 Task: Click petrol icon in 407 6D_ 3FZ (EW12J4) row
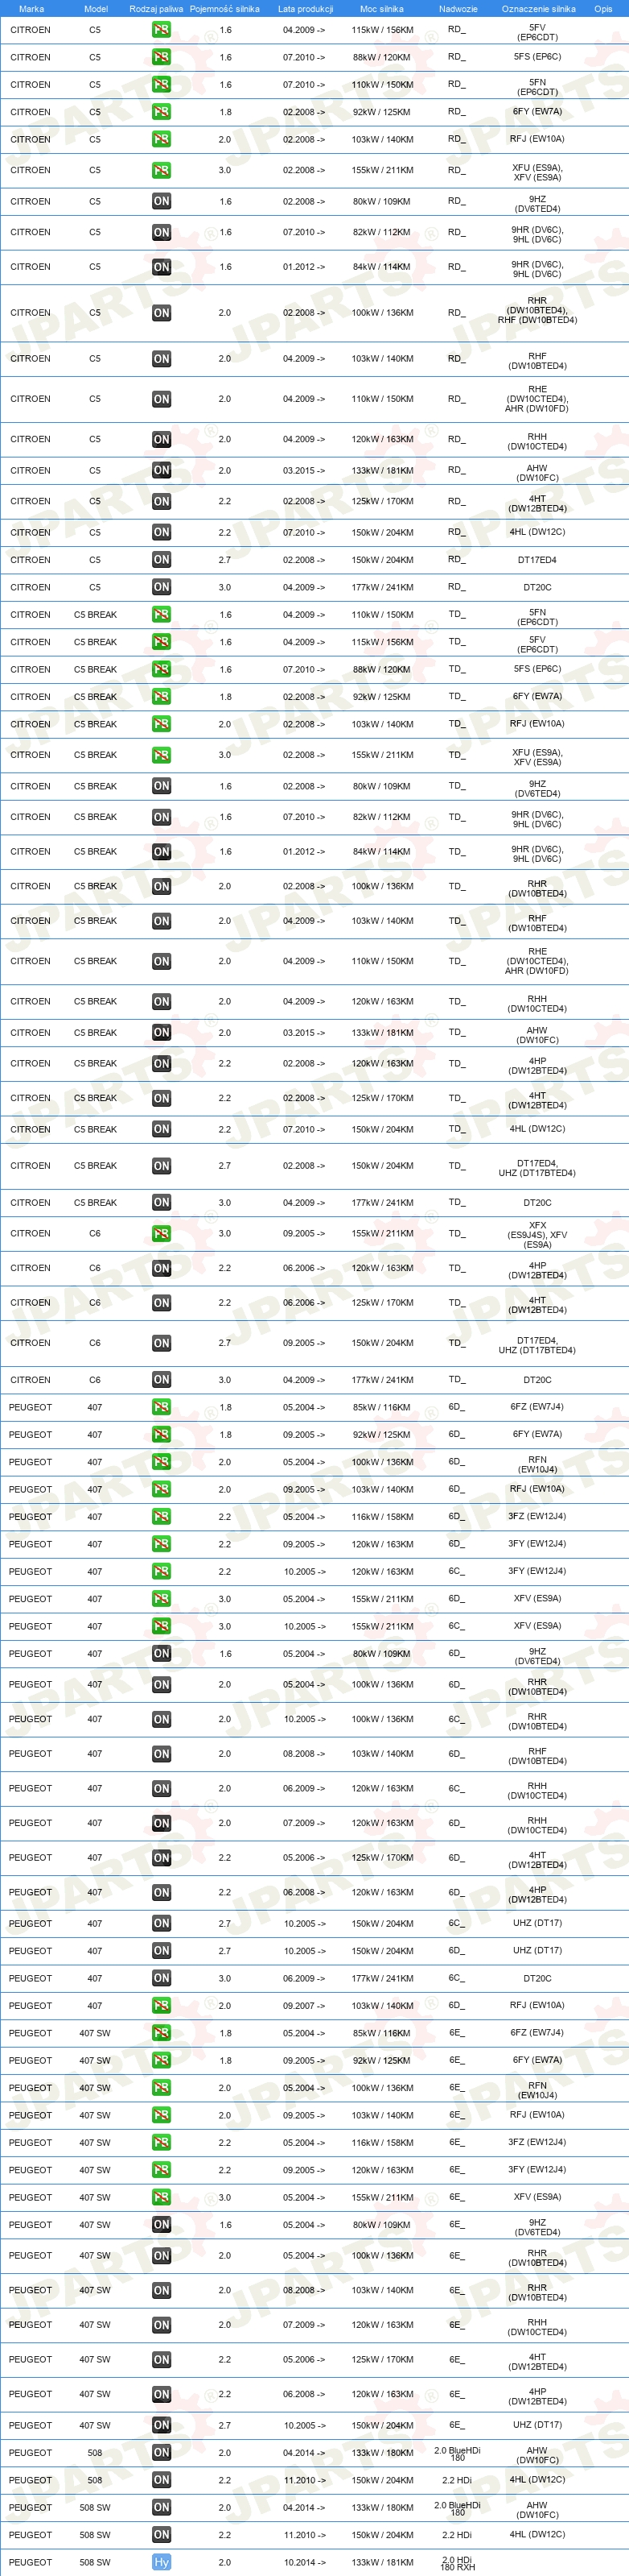[161, 1517]
